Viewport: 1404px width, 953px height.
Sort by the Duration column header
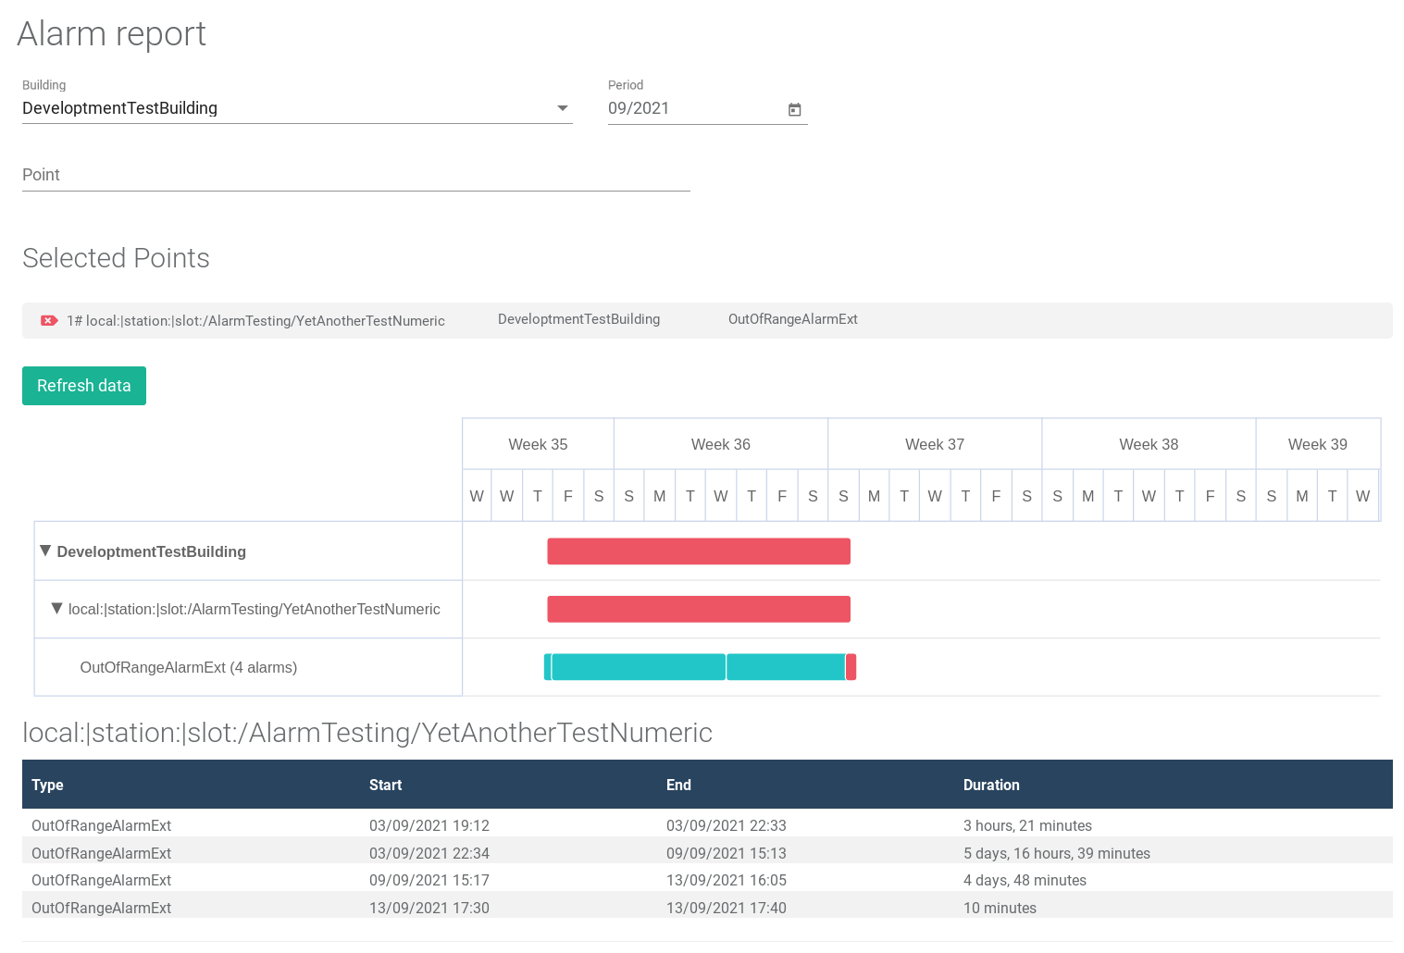[x=991, y=785]
